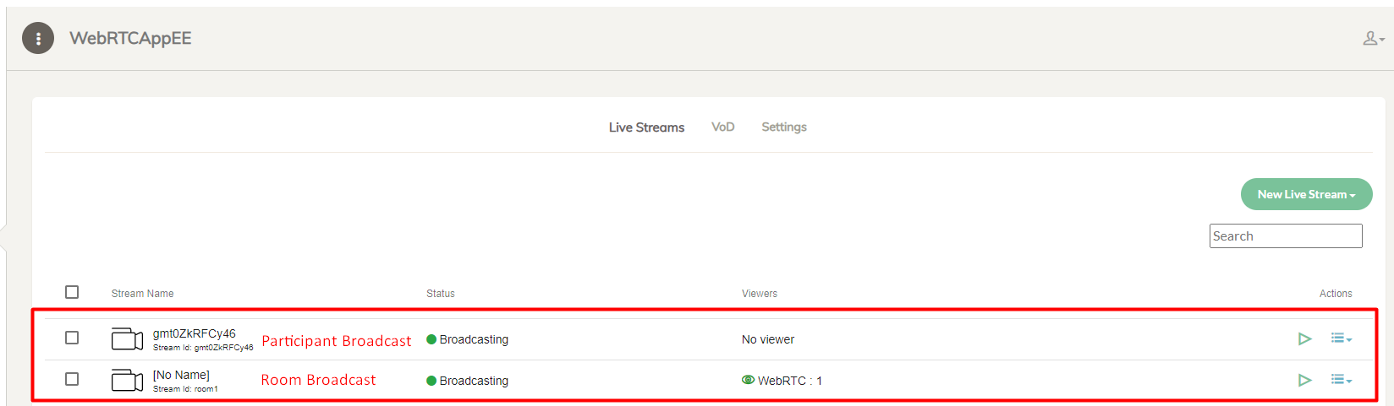Viewport: 1394px width, 406px height.
Task: Click camera icon for gmt0ZkRFCy46 stream
Action: point(127,339)
